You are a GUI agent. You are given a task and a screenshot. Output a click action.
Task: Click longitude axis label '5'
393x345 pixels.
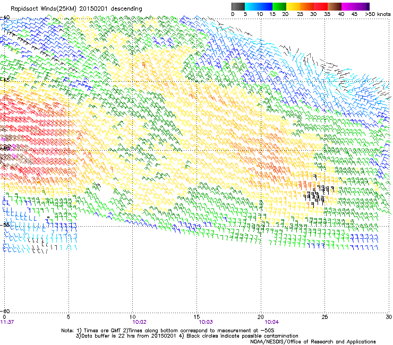pyautogui.click(x=68, y=317)
